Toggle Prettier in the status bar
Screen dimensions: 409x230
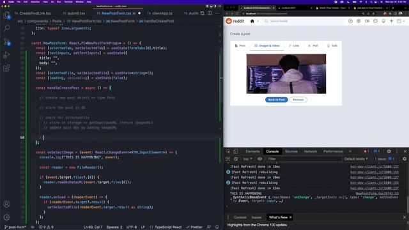tap(194, 227)
